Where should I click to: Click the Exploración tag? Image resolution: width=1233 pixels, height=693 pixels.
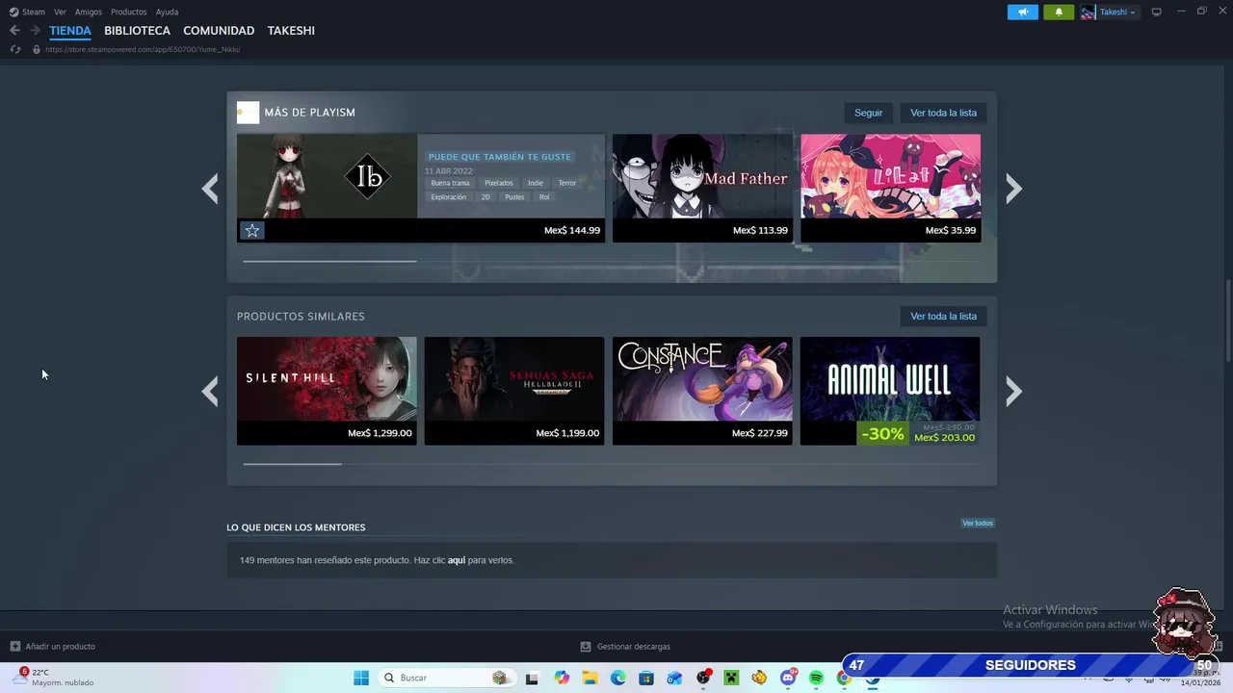coord(448,197)
